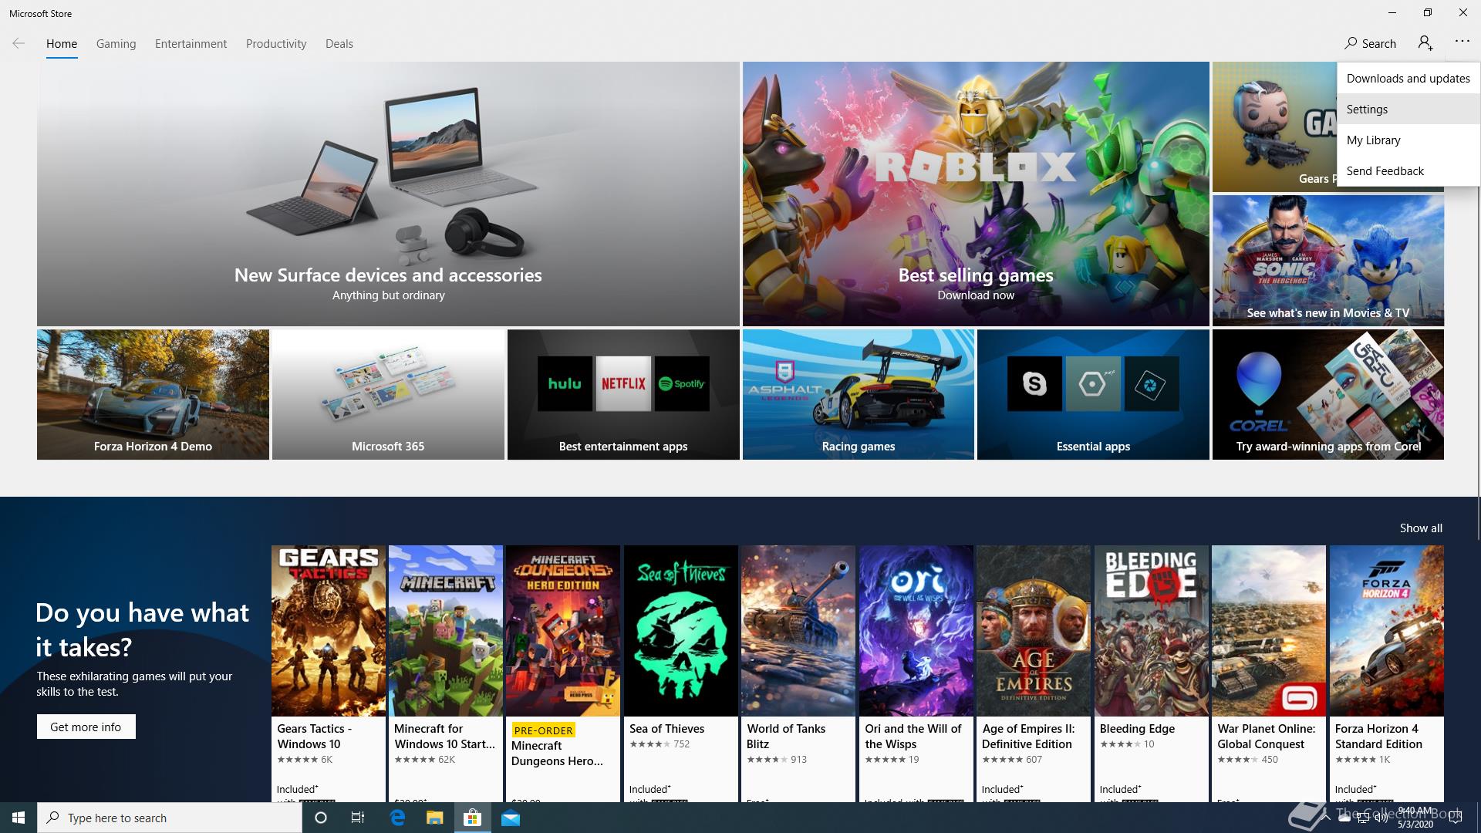
Task: Open My Library from the menu
Action: point(1408,140)
